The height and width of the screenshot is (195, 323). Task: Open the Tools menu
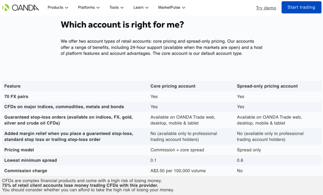point(114,7)
